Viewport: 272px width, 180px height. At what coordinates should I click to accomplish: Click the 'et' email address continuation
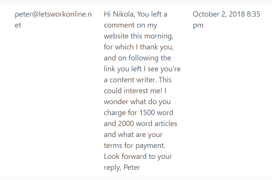[18, 25]
